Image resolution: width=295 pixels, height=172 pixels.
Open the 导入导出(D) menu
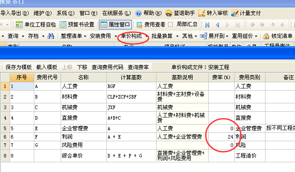[15, 13]
